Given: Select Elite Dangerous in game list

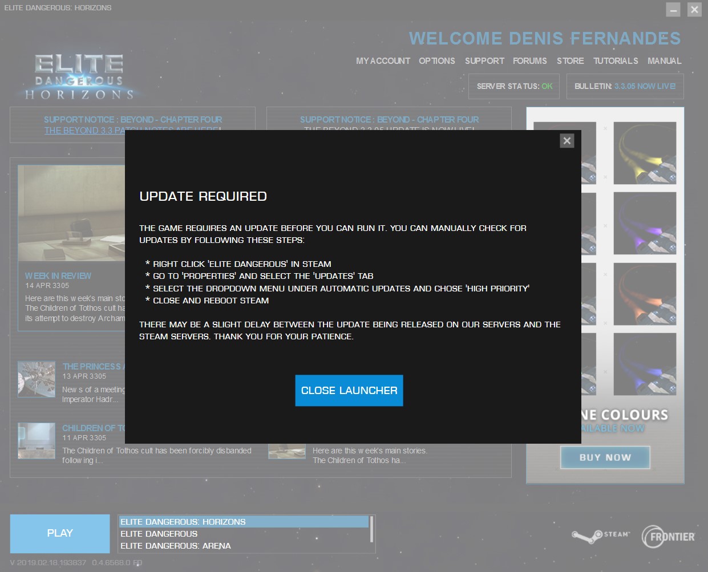Looking at the screenshot, I should coord(244,534).
